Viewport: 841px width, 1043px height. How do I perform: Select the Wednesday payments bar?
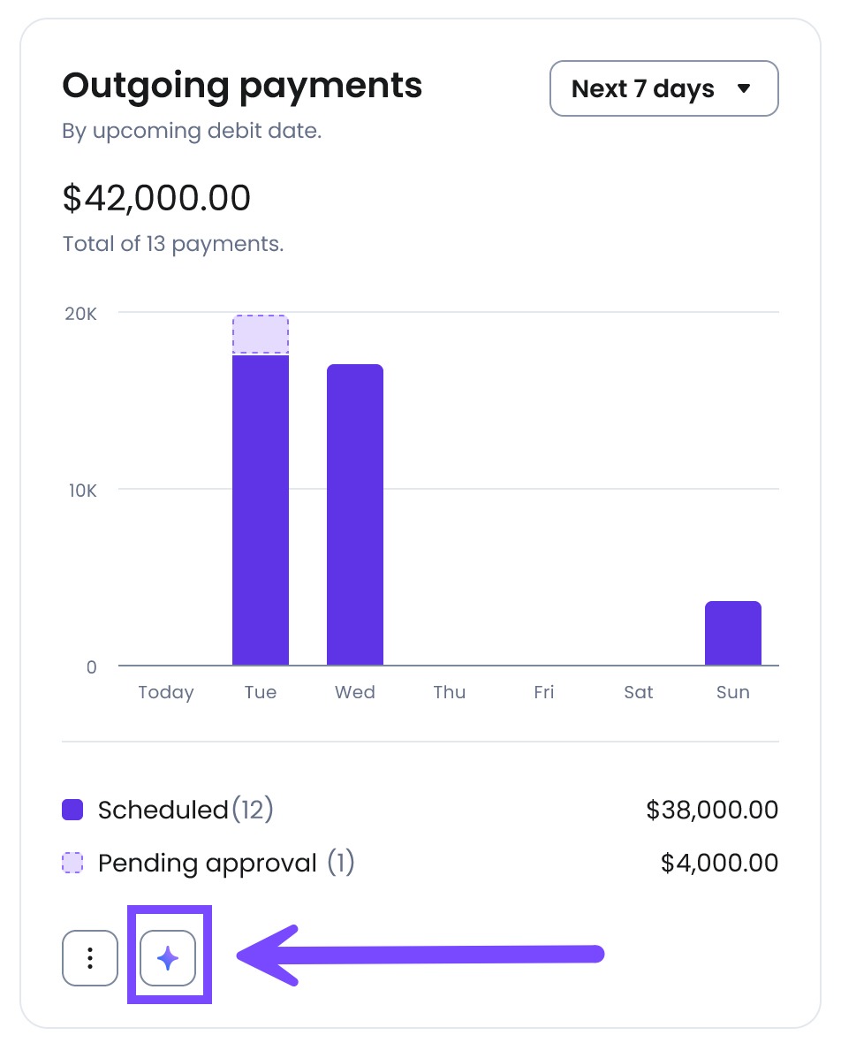coord(355,514)
